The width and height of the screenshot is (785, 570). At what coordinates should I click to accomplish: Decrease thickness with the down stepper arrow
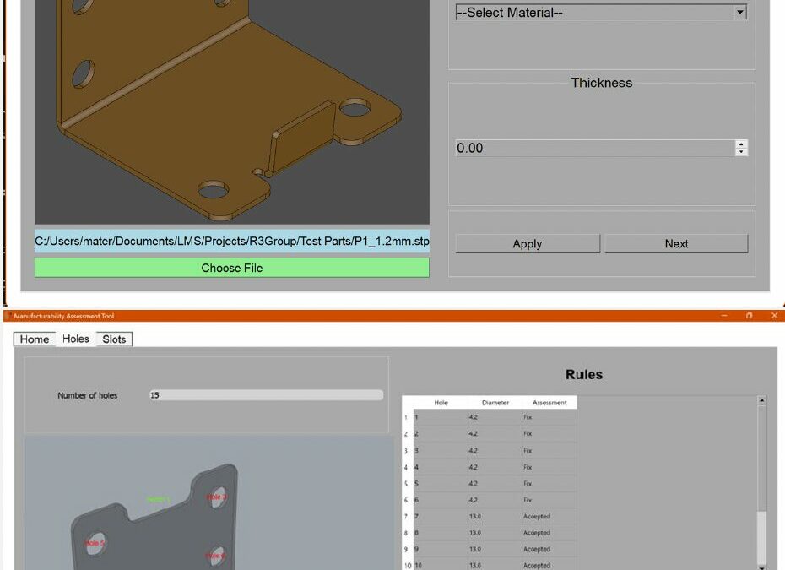(x=741, y=152)
